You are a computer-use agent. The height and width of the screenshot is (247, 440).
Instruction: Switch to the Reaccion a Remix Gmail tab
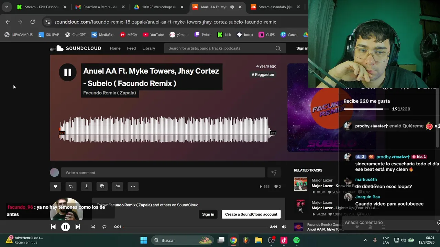100,7
